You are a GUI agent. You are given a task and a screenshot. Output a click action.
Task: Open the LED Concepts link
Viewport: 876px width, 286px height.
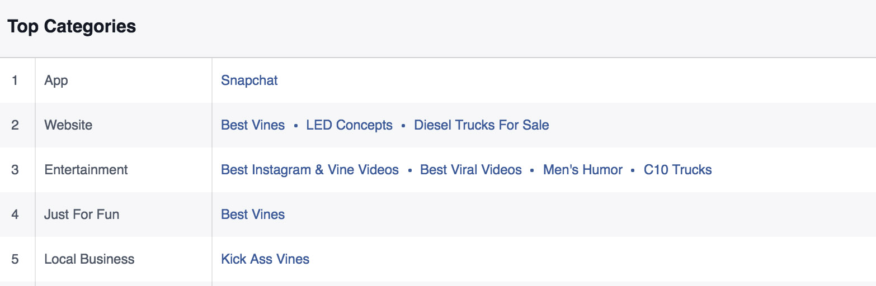(349, 125)
